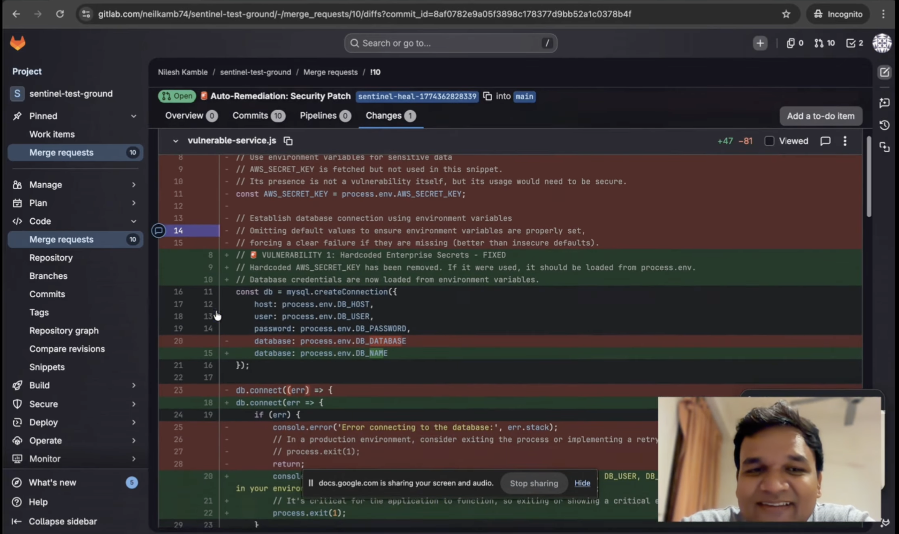The height and width of the screenshot is (534, 899).
Task: Copy vulnerable-service.js file path icon
Action: click(288, 141)
